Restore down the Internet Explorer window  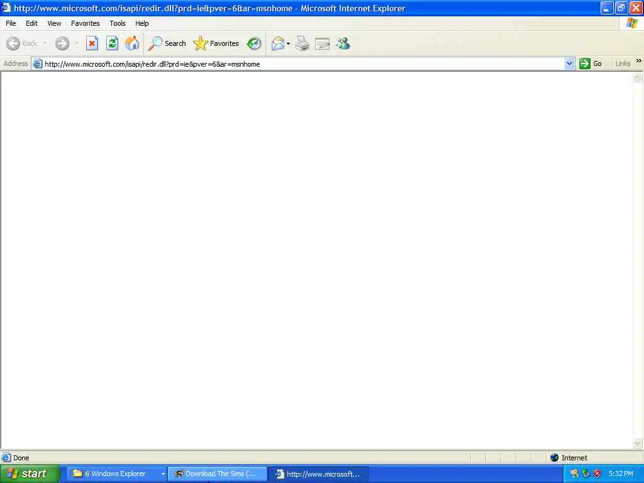pyautogui.click(x=621, y=8)
